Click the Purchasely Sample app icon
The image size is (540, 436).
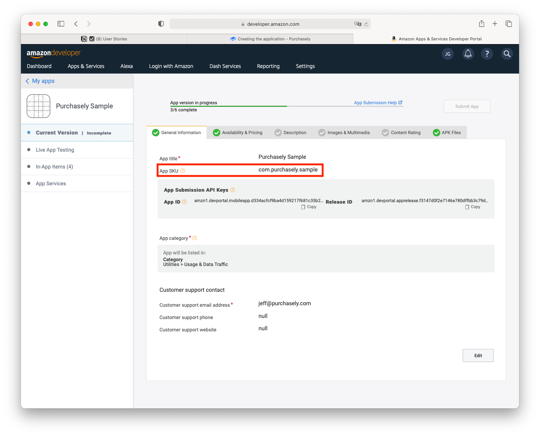coord(38,106)
